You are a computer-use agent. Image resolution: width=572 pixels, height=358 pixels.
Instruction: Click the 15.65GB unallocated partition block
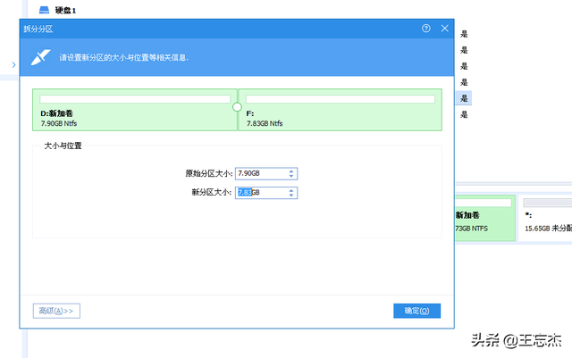point(545,218)
